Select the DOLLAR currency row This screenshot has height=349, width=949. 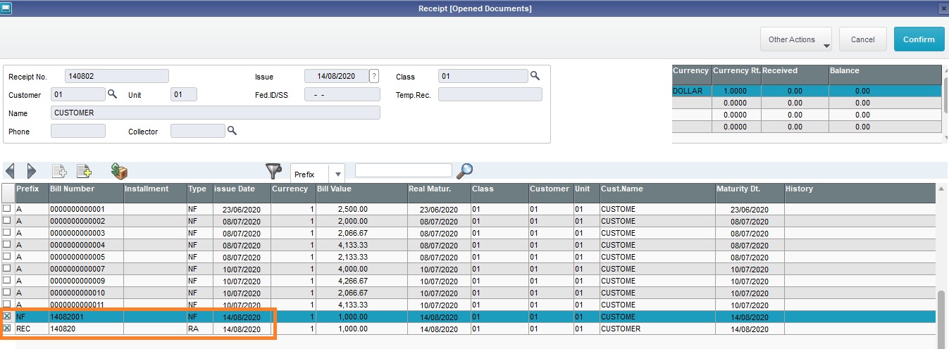coord(807,91)
